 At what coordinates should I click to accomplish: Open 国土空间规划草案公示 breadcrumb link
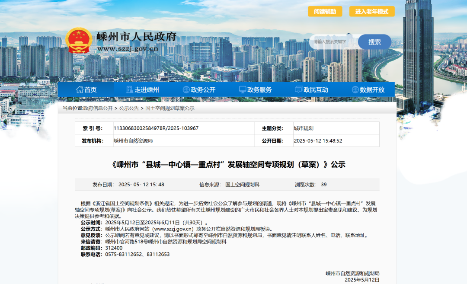tap(170, 108)
